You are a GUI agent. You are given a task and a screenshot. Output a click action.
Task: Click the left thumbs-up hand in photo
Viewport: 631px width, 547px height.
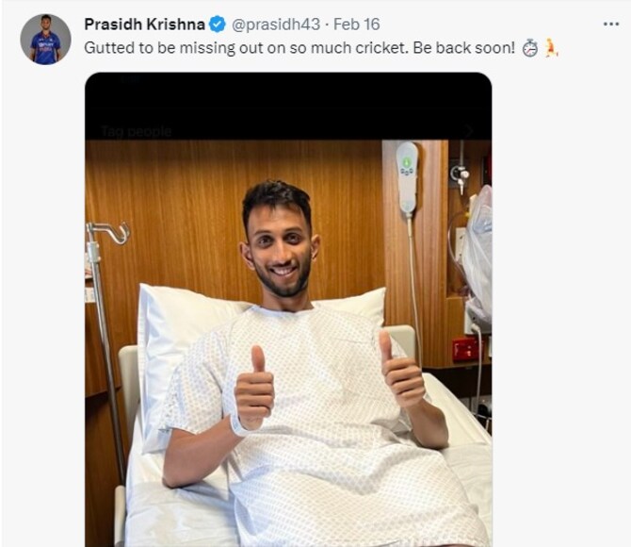tap(254, 389)
